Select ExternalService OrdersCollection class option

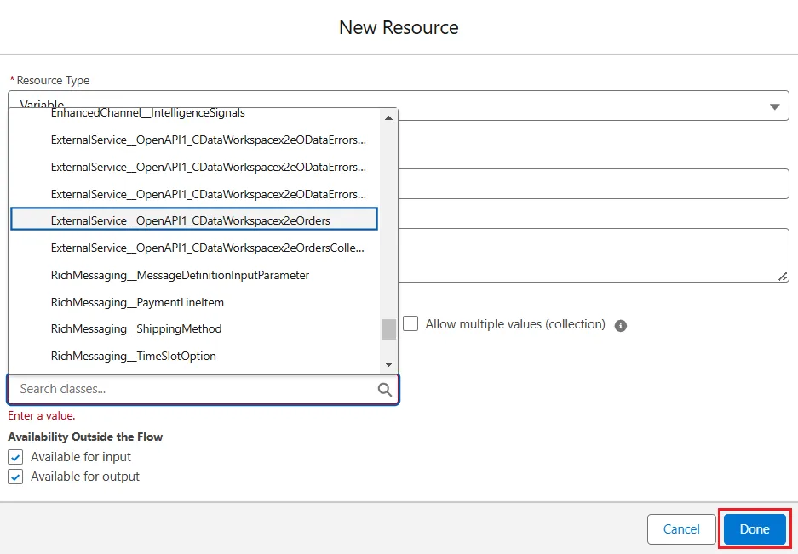click(207, 248)
